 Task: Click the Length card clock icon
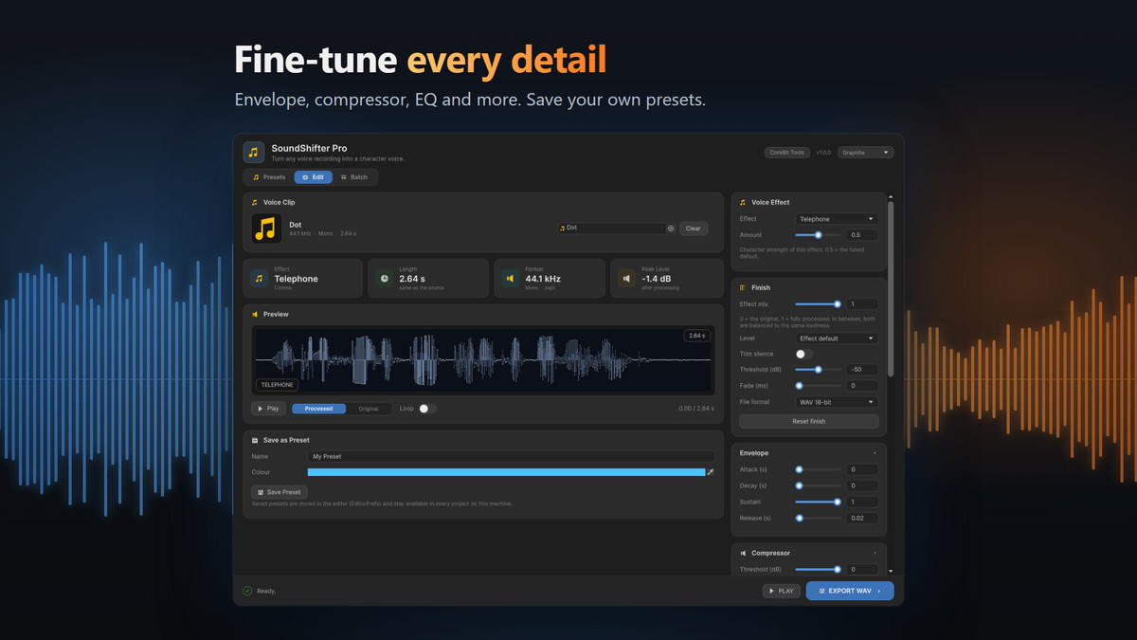click(x=384, y=279)
